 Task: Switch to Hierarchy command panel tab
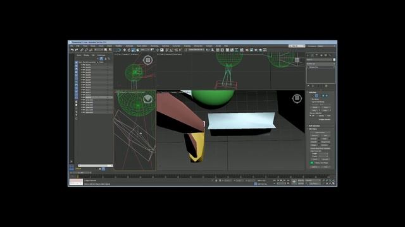(316, 55)
